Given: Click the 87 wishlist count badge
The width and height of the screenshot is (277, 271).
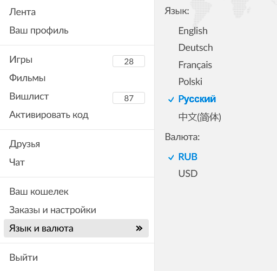Looking at the screenshot, I should click(x=129, y=98).
